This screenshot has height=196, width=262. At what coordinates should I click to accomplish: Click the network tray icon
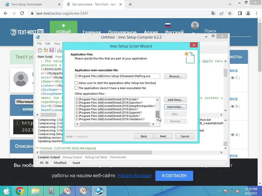(x=232, y=191)
